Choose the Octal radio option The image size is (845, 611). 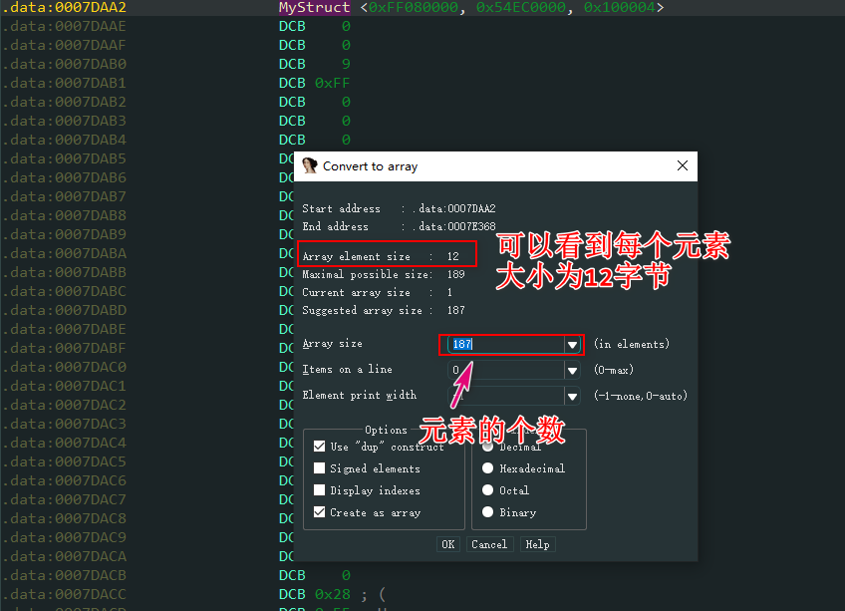coord(487,490)
